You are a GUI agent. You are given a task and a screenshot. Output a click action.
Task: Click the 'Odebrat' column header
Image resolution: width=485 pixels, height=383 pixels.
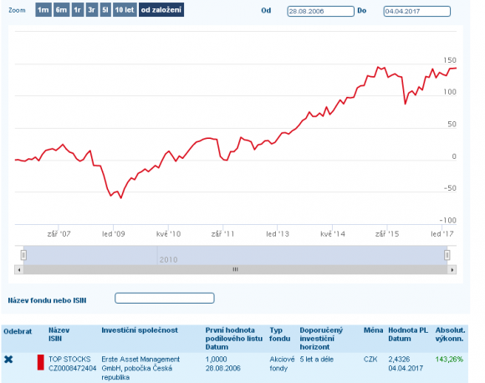[18, 331]
